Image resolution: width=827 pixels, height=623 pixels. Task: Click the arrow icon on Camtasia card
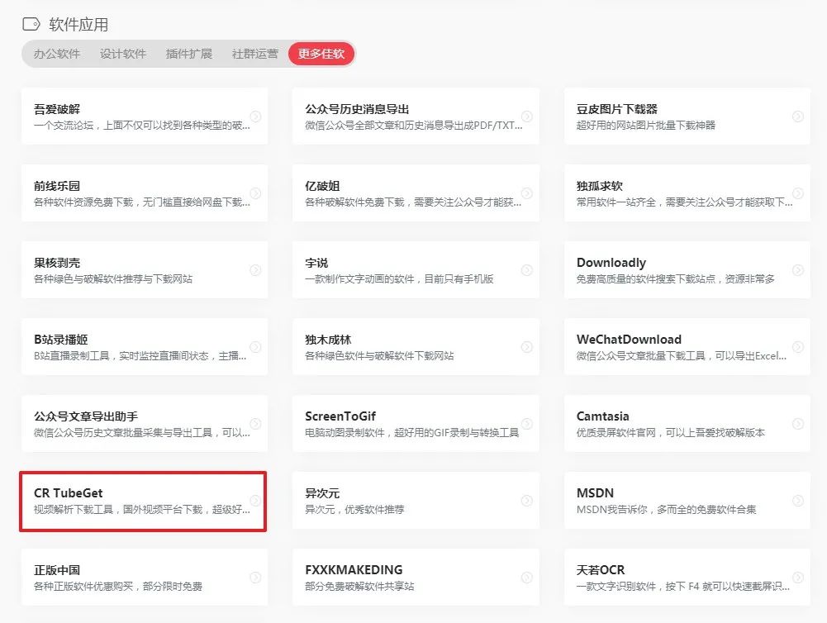pos(798,424)
